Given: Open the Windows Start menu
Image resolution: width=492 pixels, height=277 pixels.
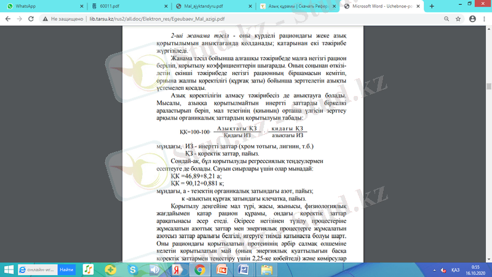Looking at the screenshot, I should tap(9, 270).
